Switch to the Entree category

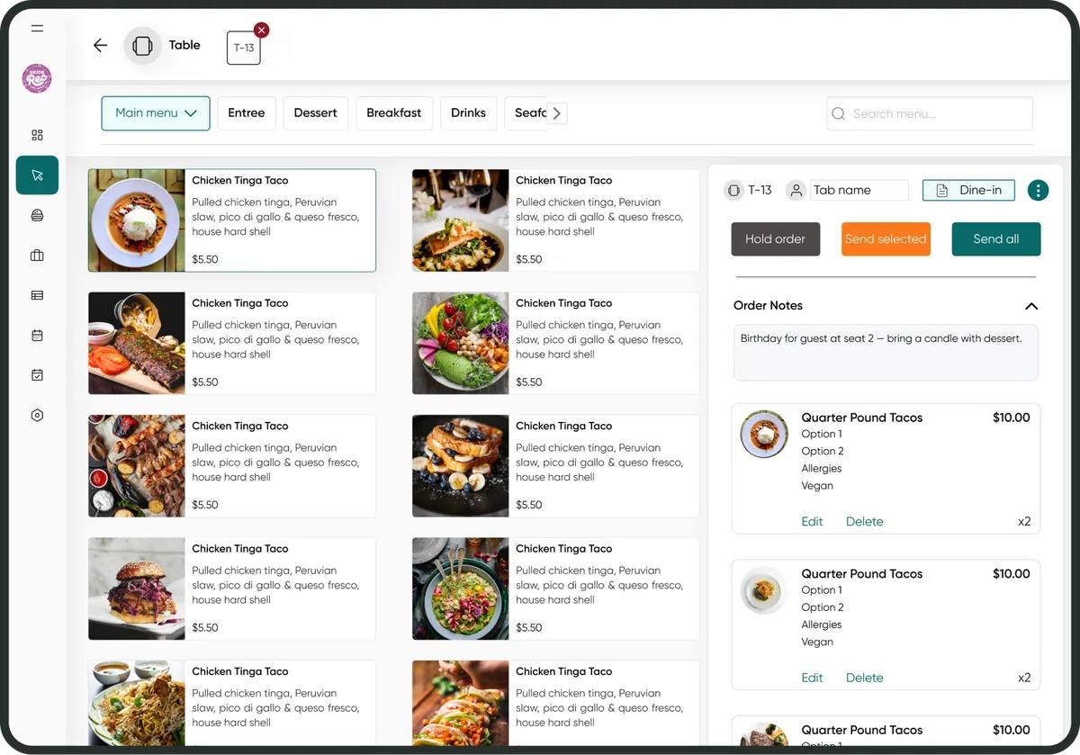coord(247,113)
